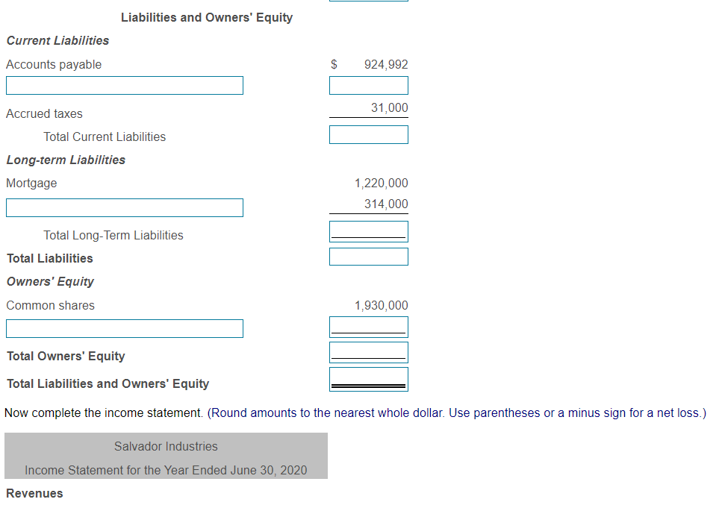Click the amount field beside Accounts payable
This screenshot has height=508, width=725.
368,85
